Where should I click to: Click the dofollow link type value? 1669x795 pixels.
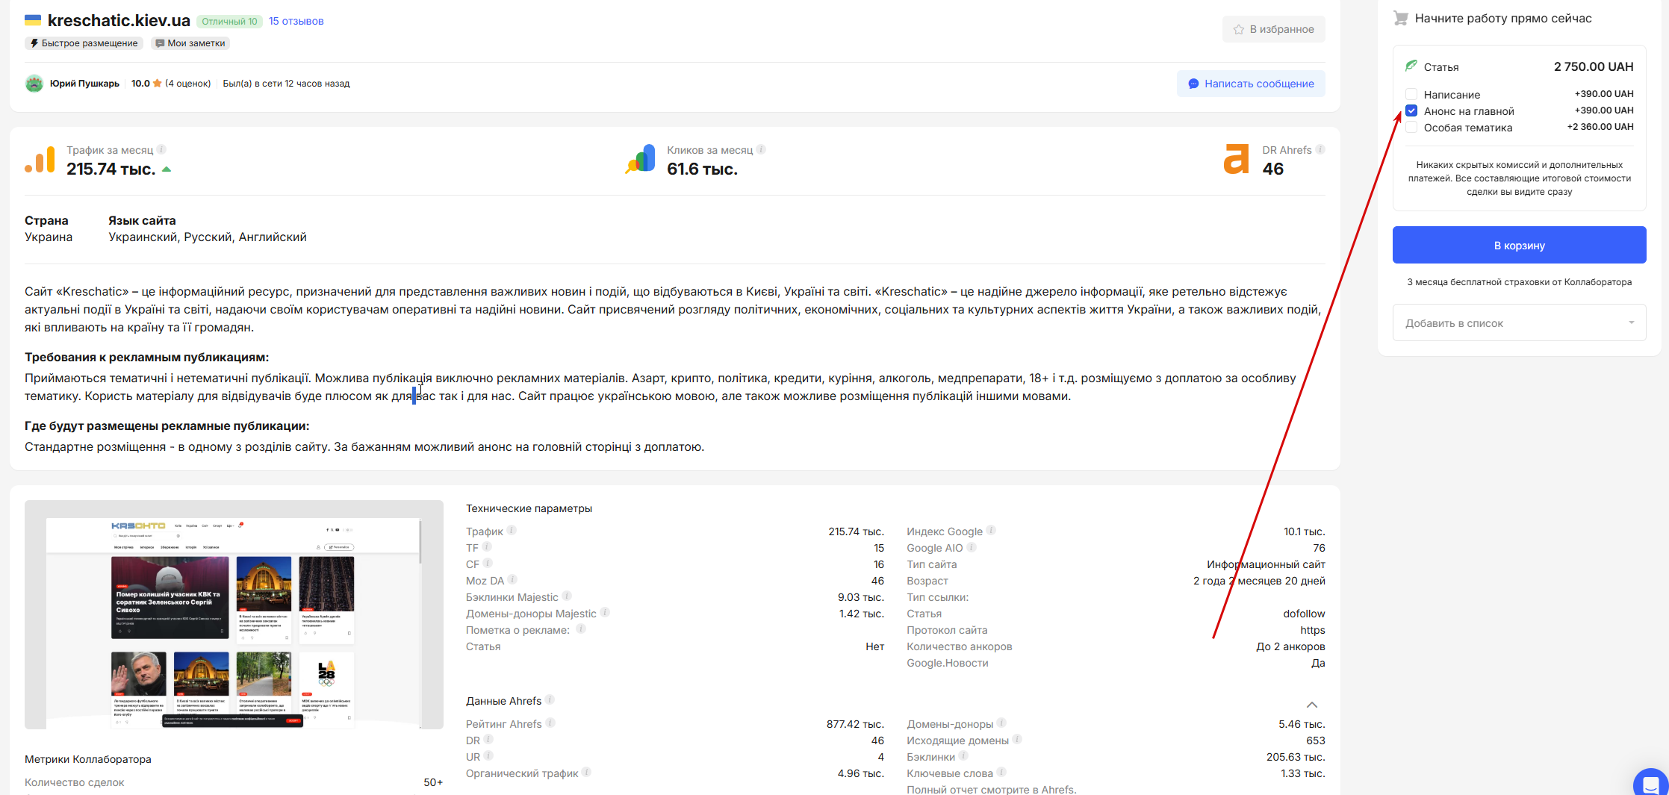click(1304, 614)
